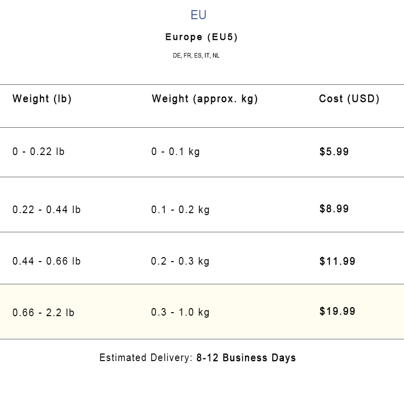Screen dimensions: 404x404
Task: Click the $8.99 cost value
Action: click(334, 209)
